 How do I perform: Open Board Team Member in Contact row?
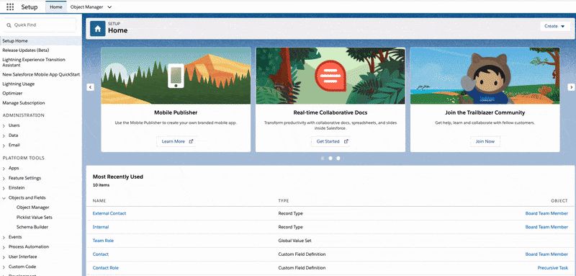546,254
